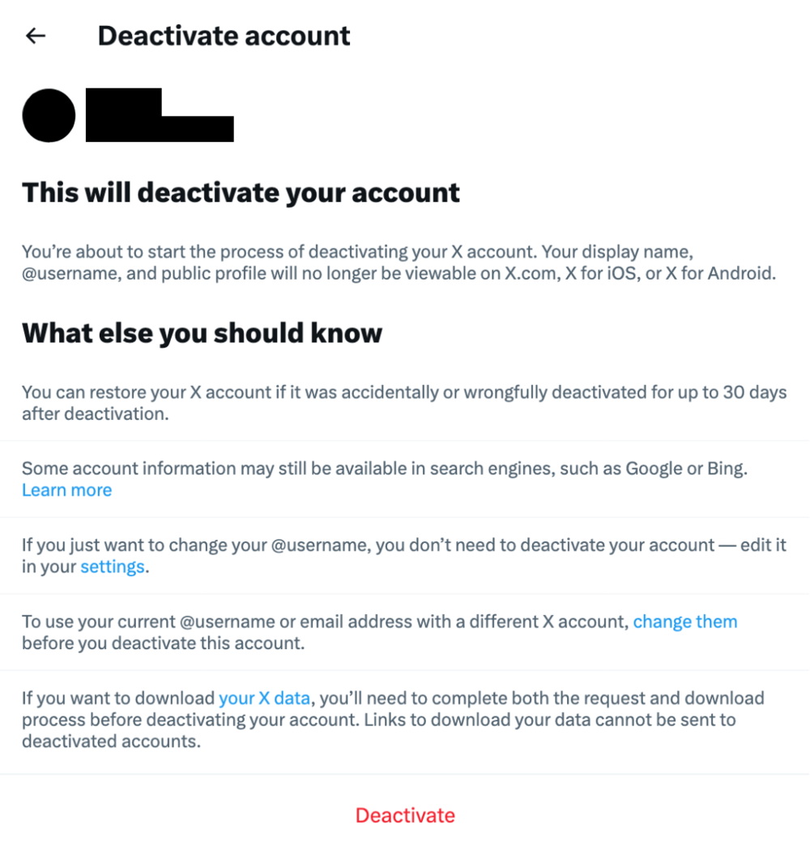The image size is (810, 855).
Task: Open the settings link to change username
Action: tap(112, 566)
